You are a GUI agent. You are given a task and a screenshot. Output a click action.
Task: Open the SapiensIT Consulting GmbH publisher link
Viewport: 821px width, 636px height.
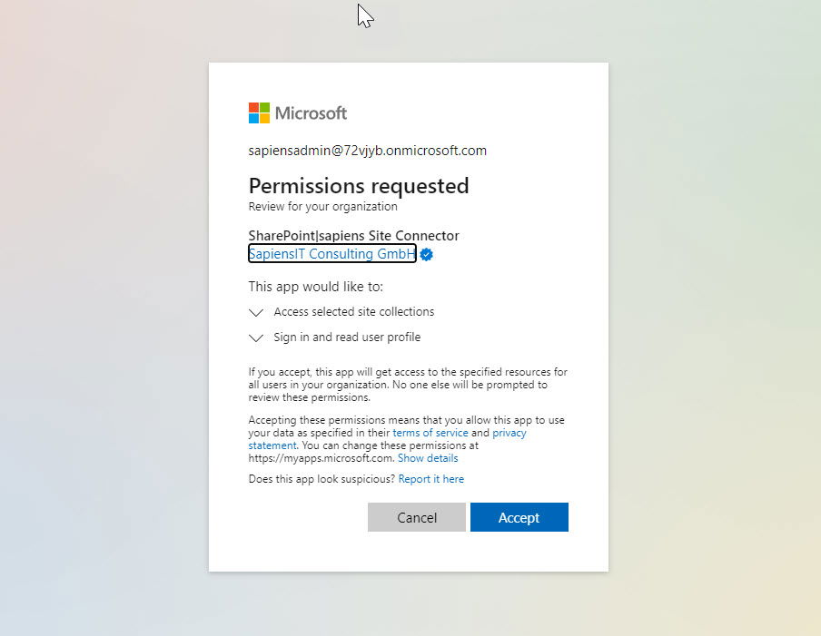(332, 254)
